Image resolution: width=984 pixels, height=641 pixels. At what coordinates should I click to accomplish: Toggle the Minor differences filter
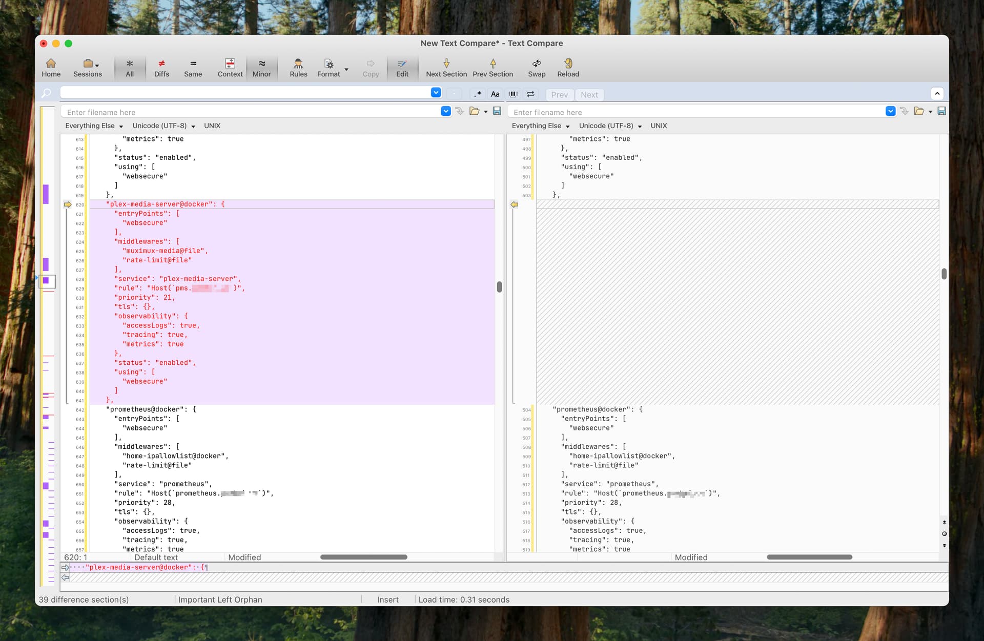pos(261,68)
